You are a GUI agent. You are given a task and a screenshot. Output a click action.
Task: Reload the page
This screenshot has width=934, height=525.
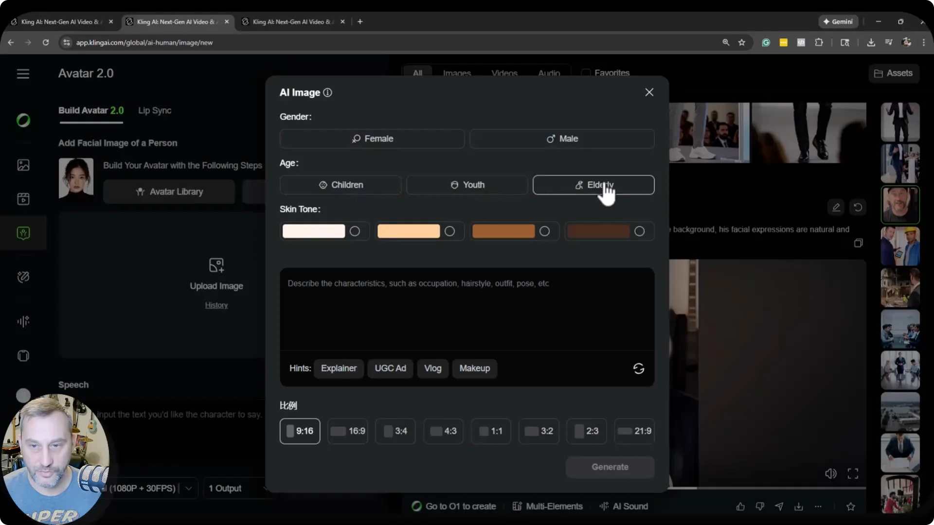pos(45,42)
